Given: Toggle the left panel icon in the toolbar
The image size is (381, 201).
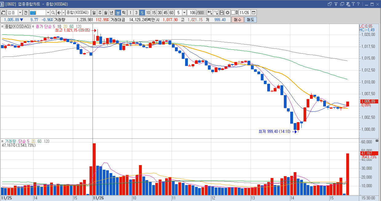Looking at the screenshot, I should (3, 13).
